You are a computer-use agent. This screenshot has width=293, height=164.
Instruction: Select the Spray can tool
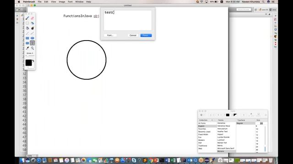pyautogui.click(x=33, y=23)
